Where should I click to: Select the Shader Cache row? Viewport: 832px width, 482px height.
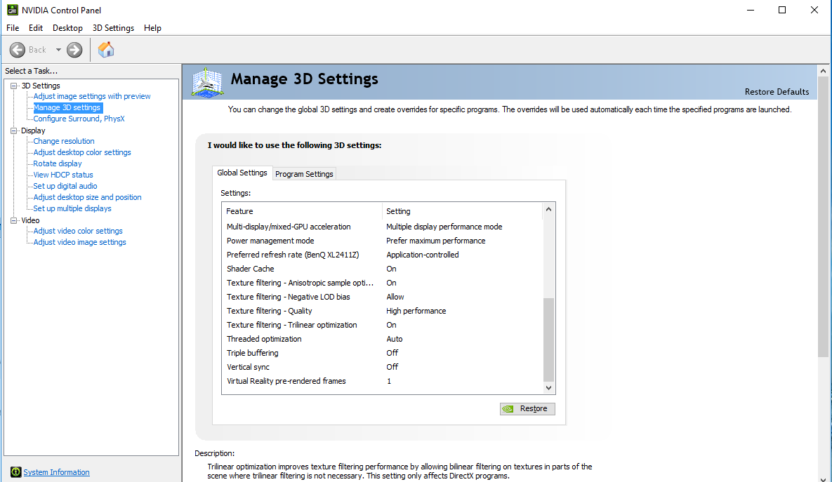tap(383, 269)
